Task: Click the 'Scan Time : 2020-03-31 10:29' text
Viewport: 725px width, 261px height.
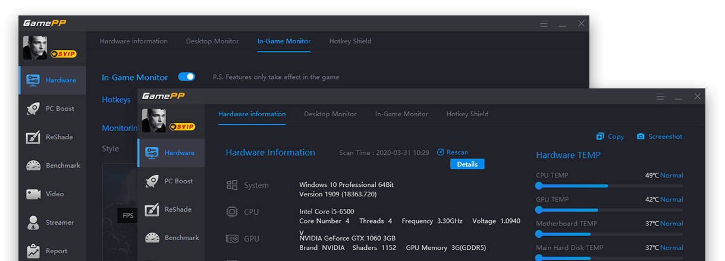Action: coord(384,152)
